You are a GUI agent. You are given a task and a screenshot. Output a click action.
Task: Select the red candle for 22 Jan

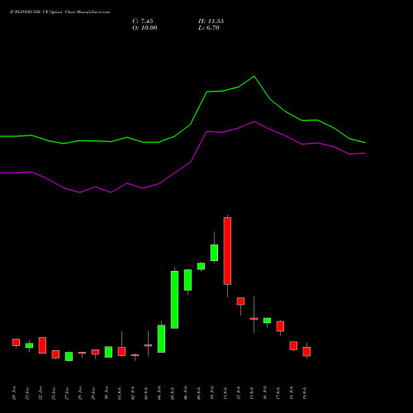point(42,345)
